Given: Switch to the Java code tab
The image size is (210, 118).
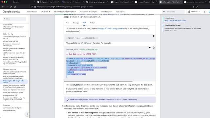Looking at the screenshot, I should coord(68,23).
